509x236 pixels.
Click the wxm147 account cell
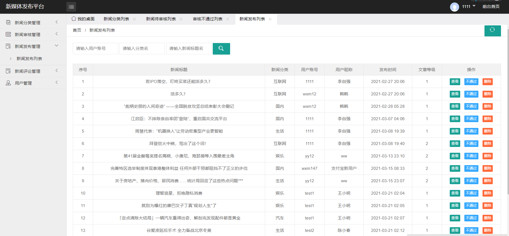coord(309,168)
